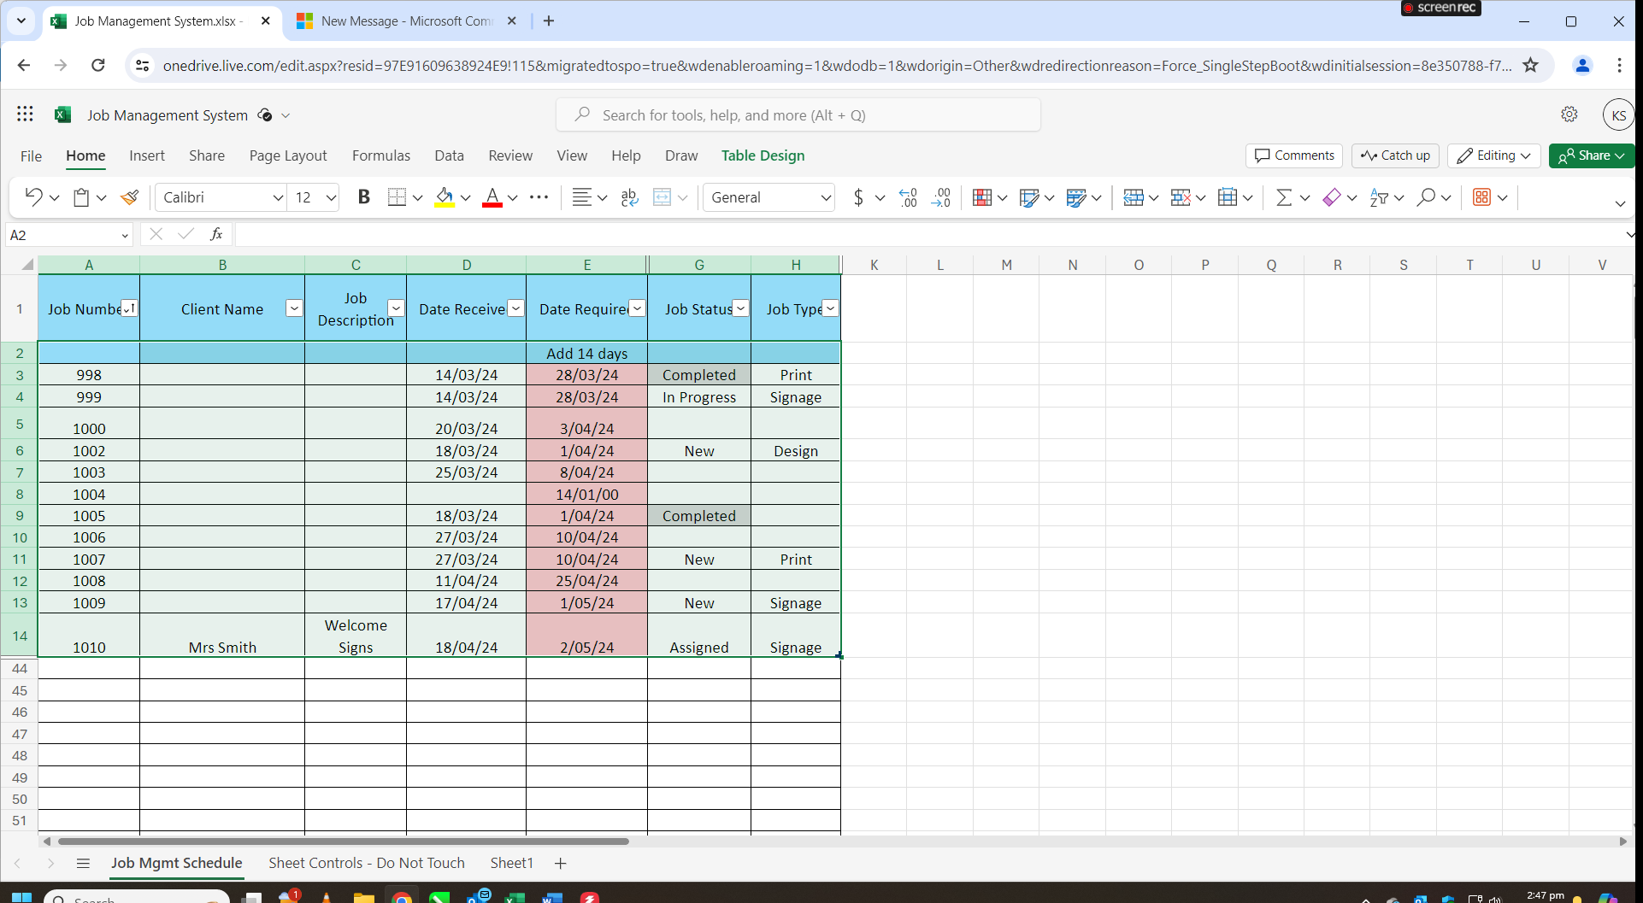Click the Name Box showing A2
Image resolution: width=1643 pixels, height=903 pixels.
(69, 234)
